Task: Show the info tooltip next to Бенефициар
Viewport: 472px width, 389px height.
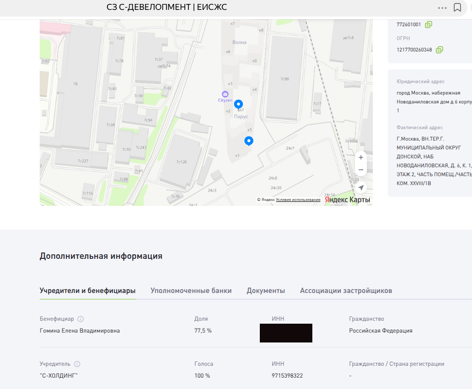Action: pyautogui.click(x=81, y=319)
